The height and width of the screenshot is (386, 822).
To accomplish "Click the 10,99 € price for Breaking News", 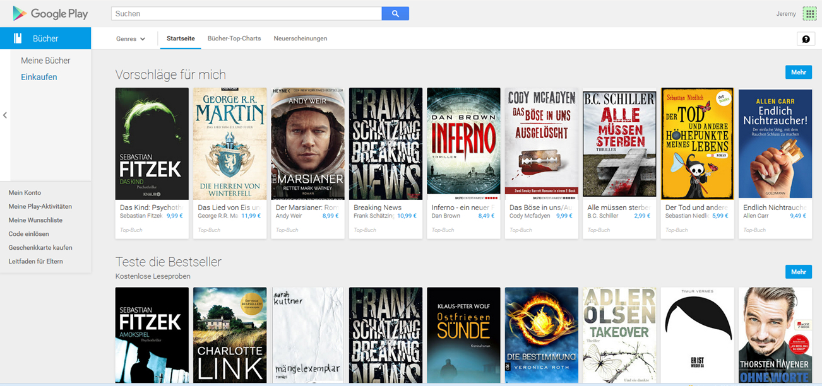I will click(x=407, y=216).
